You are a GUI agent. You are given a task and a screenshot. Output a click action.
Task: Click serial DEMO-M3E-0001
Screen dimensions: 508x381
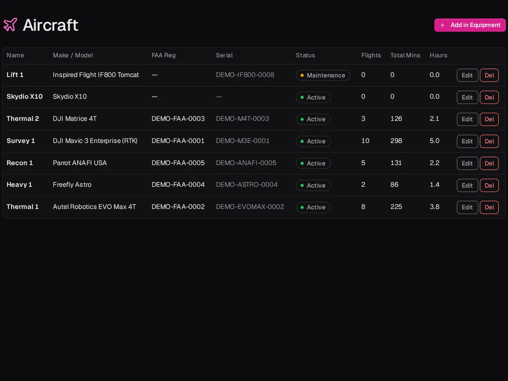tap(243, 141)
